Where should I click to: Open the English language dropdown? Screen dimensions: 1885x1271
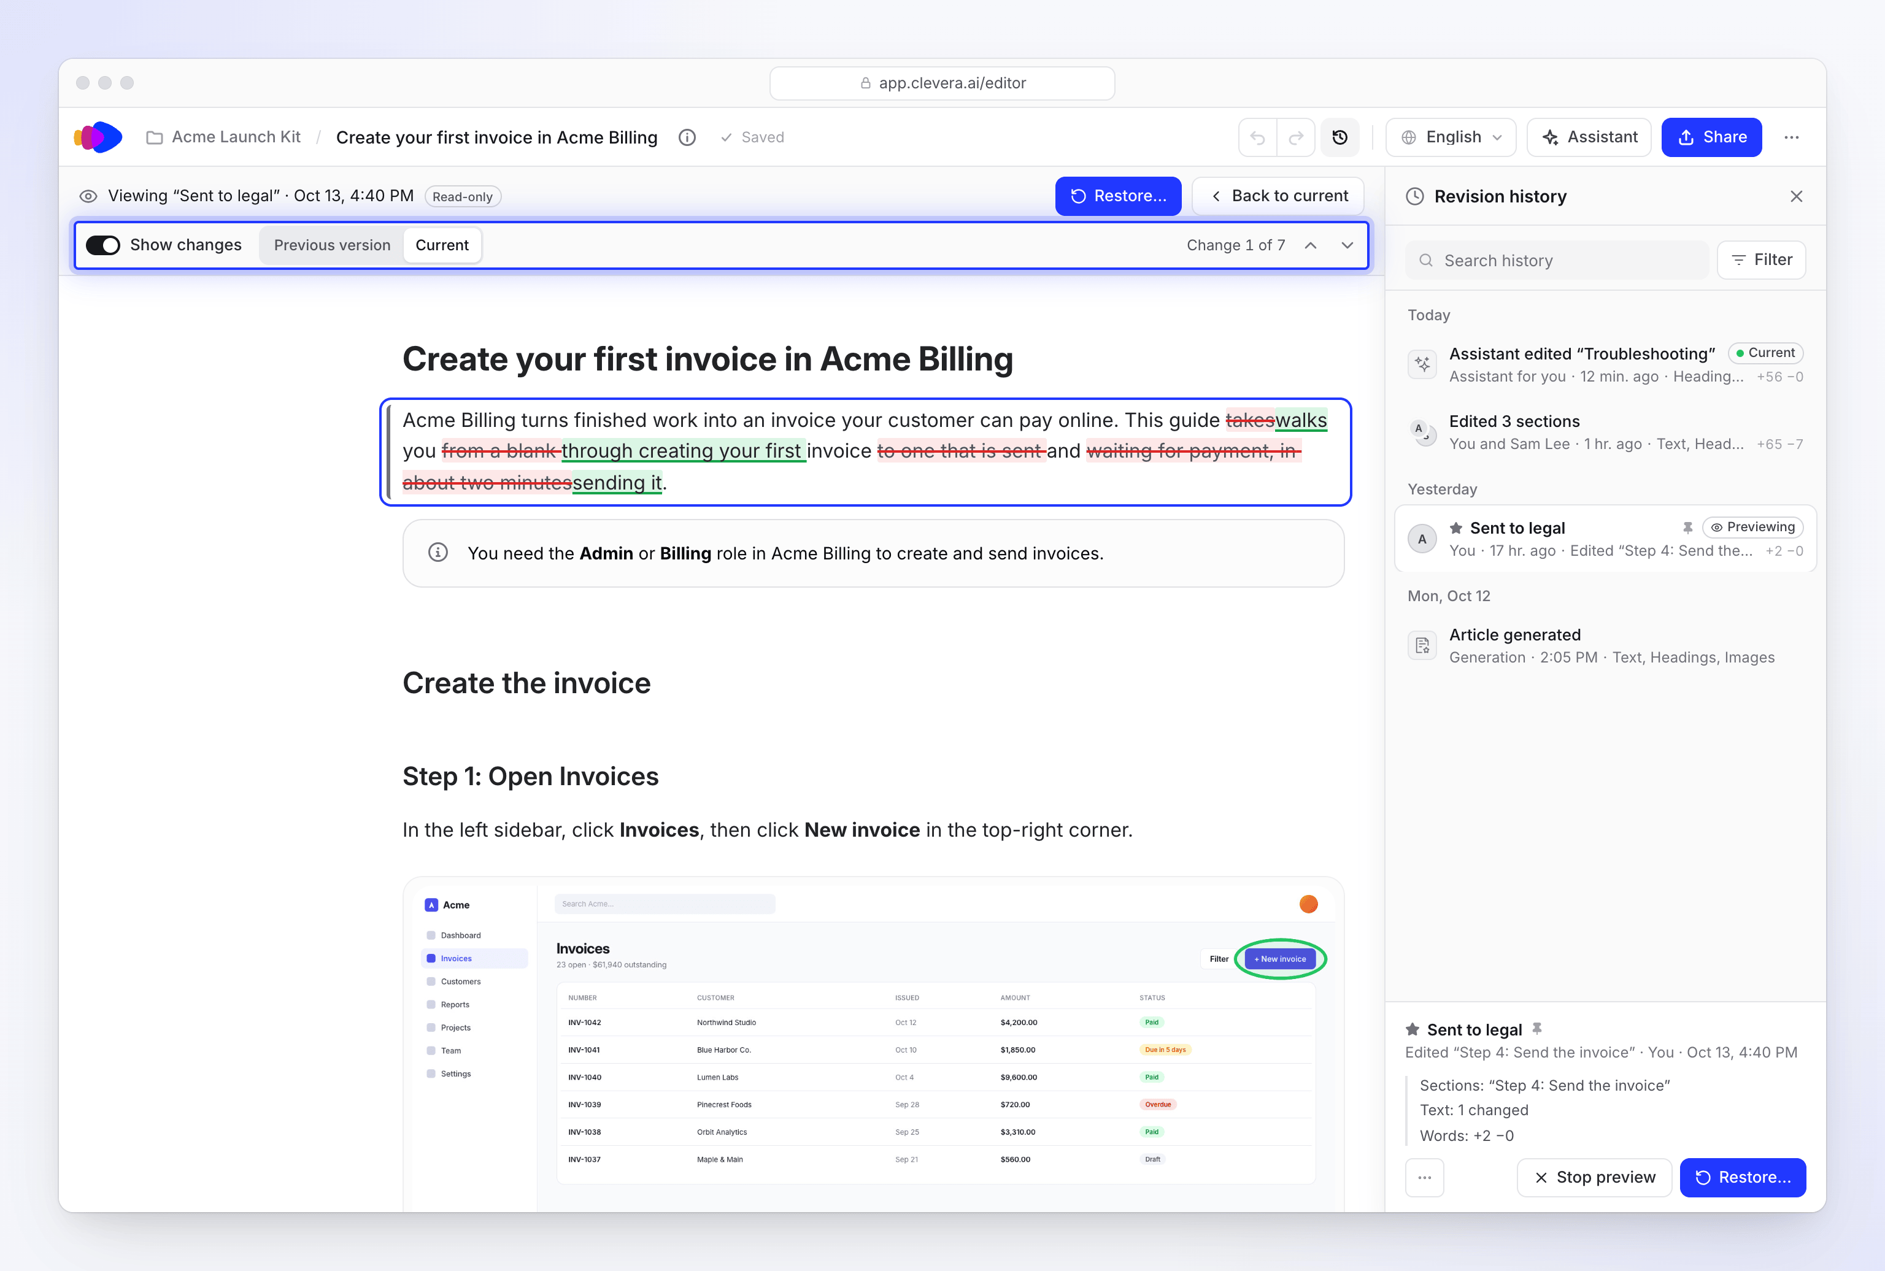coord(1452,138)
